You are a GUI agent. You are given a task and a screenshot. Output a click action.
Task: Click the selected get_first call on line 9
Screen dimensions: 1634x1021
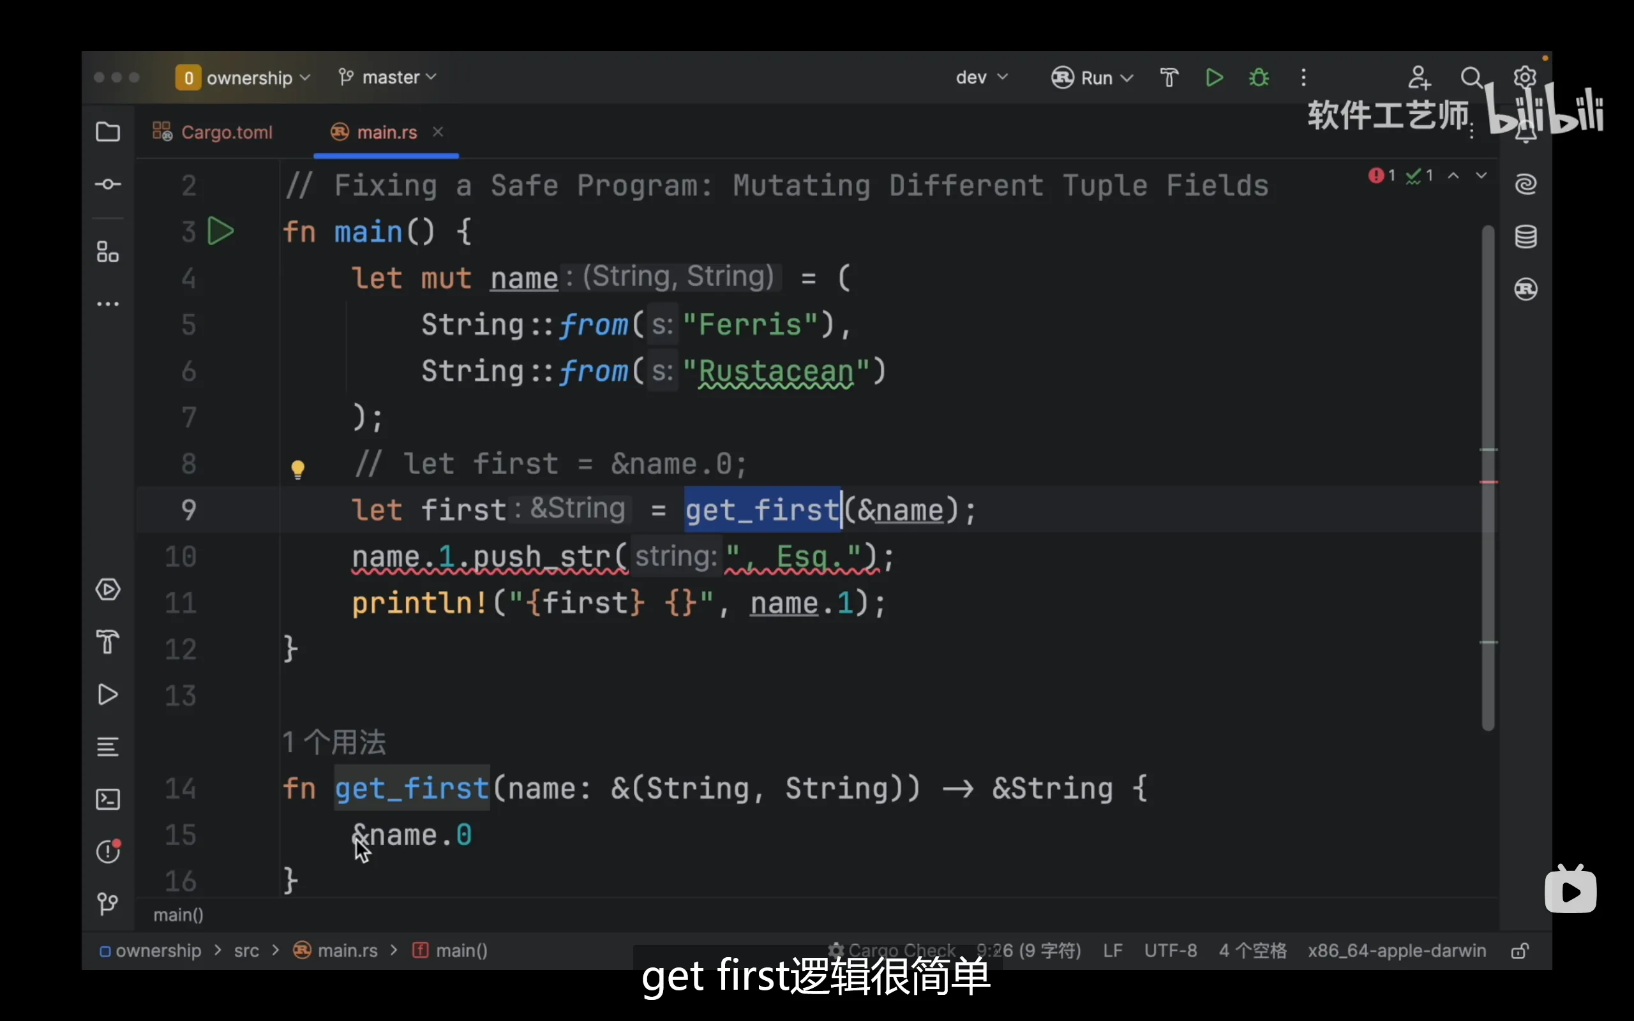point(763,510)
